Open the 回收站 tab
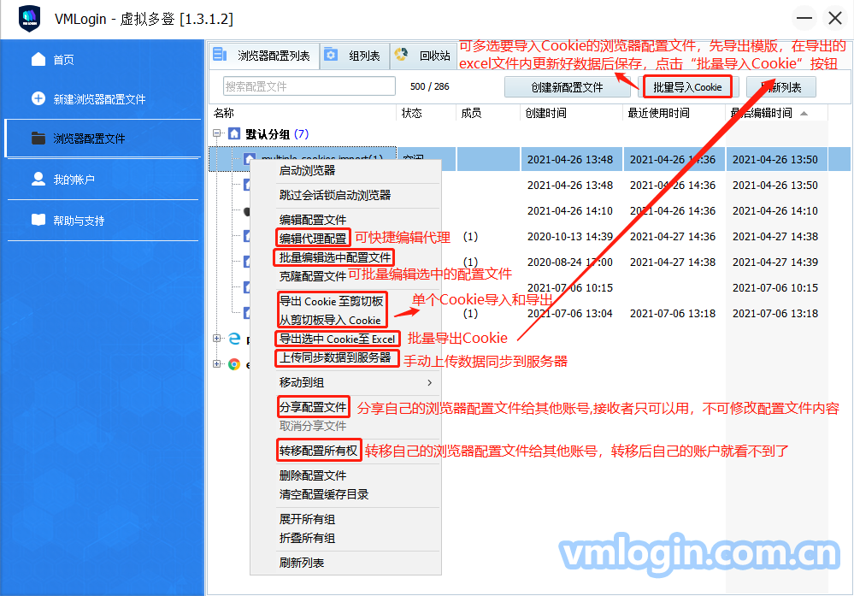The image size is (854, 596). tap(425, 56)
